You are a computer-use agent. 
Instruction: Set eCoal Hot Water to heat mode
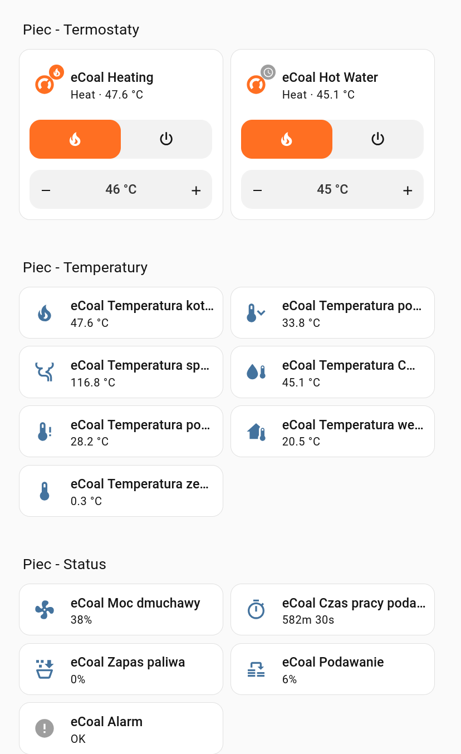point(287,139)
